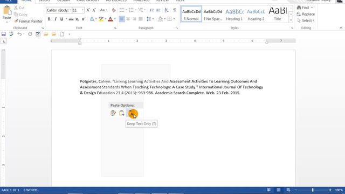345x194 pixels.
Task: Click Copy in the Clipboard group
Action: pyautogui.click(x=20, y=15)
